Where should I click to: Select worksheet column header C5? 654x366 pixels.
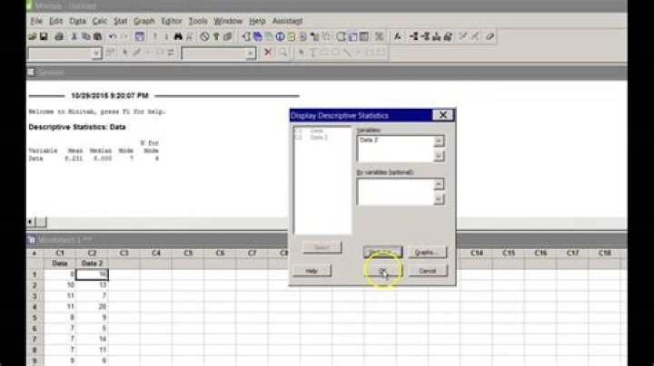click(x=188, y=253)
